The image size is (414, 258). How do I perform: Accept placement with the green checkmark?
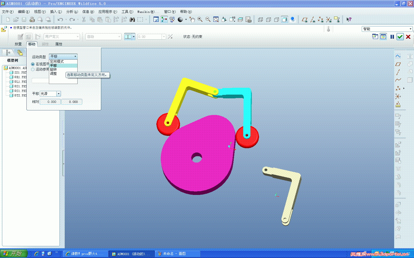pos(400,37)
